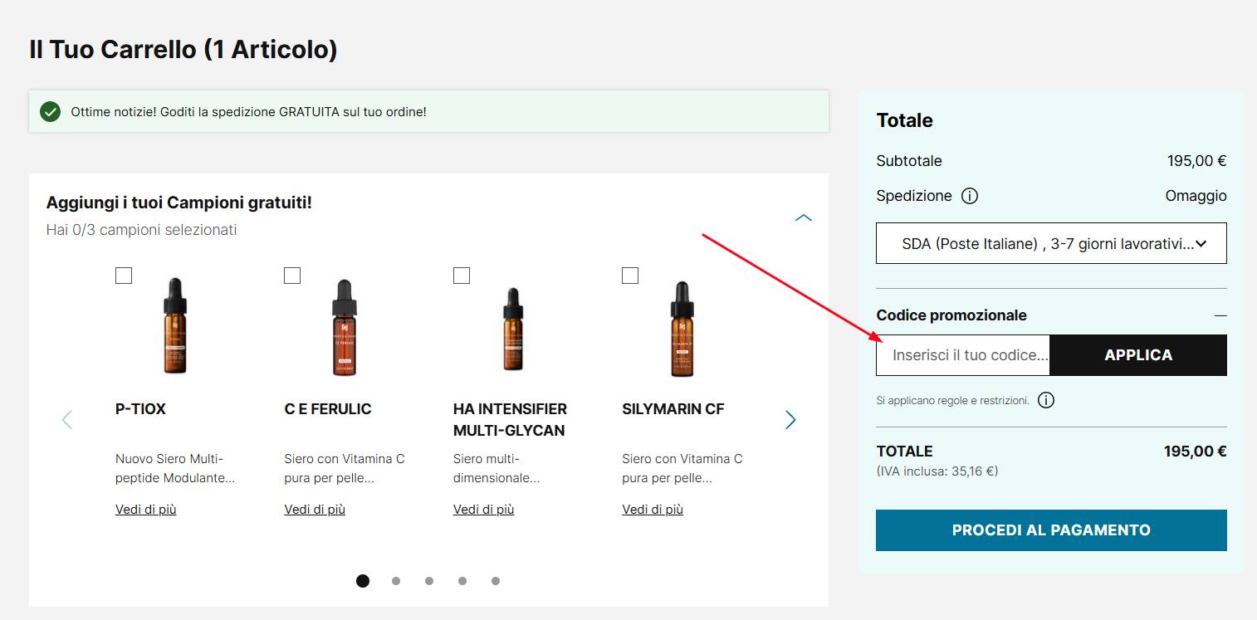1257x620 pixels.
Task: Click the 'Il Tuo Carrello (1 Articolo)' heading
Action: click(183, 50)
